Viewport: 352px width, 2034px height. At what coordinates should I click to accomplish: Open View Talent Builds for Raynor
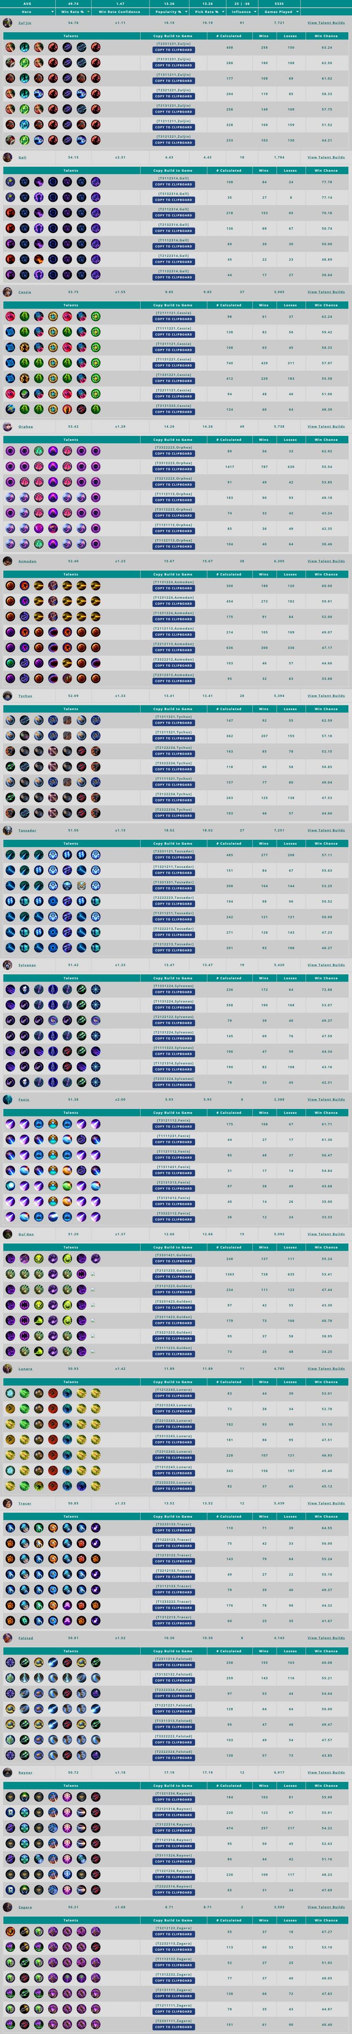pos(326,1772)
